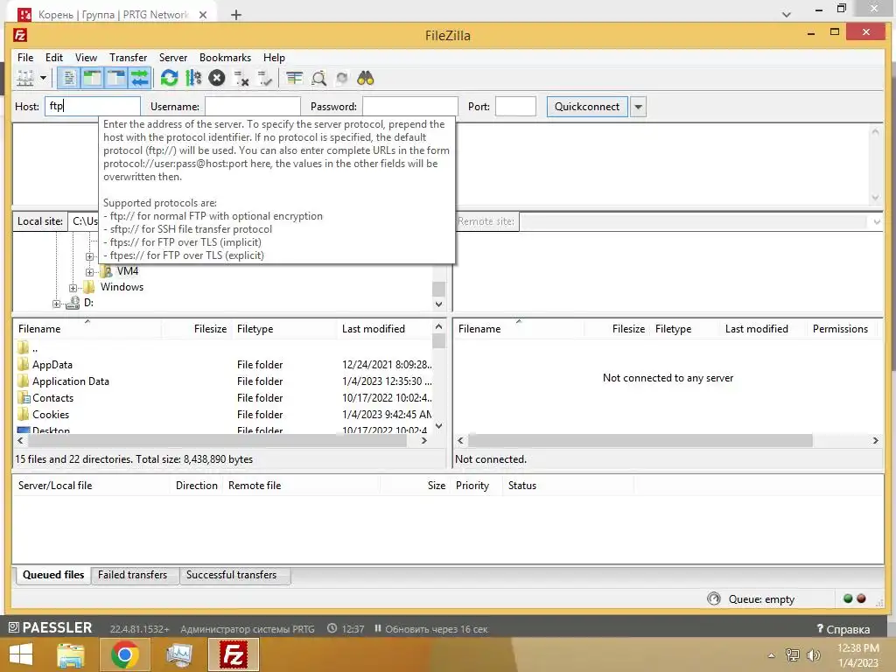Select the parent directory '..' entry
This screenshot has height=672, width=896.
(35, 348)
